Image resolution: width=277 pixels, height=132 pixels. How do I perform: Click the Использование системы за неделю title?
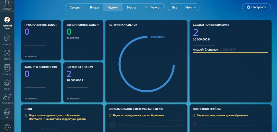(136, 109)
